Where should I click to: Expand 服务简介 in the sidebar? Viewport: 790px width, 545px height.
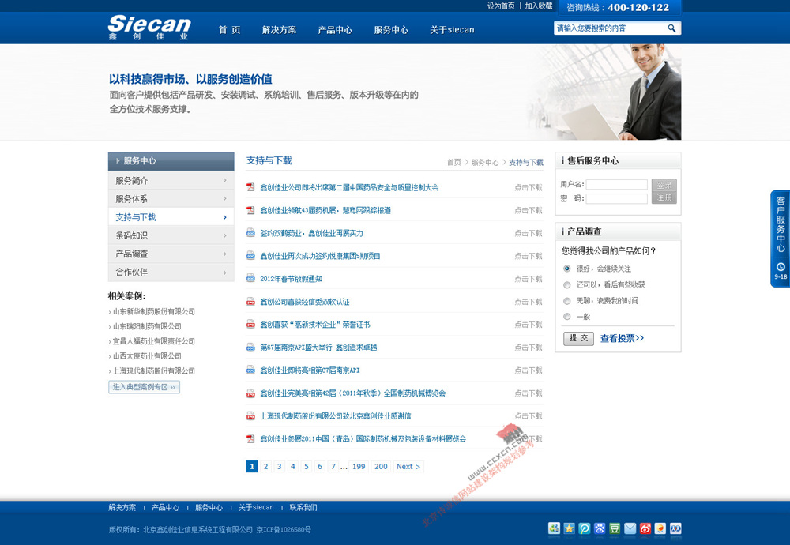coord(171,181)
